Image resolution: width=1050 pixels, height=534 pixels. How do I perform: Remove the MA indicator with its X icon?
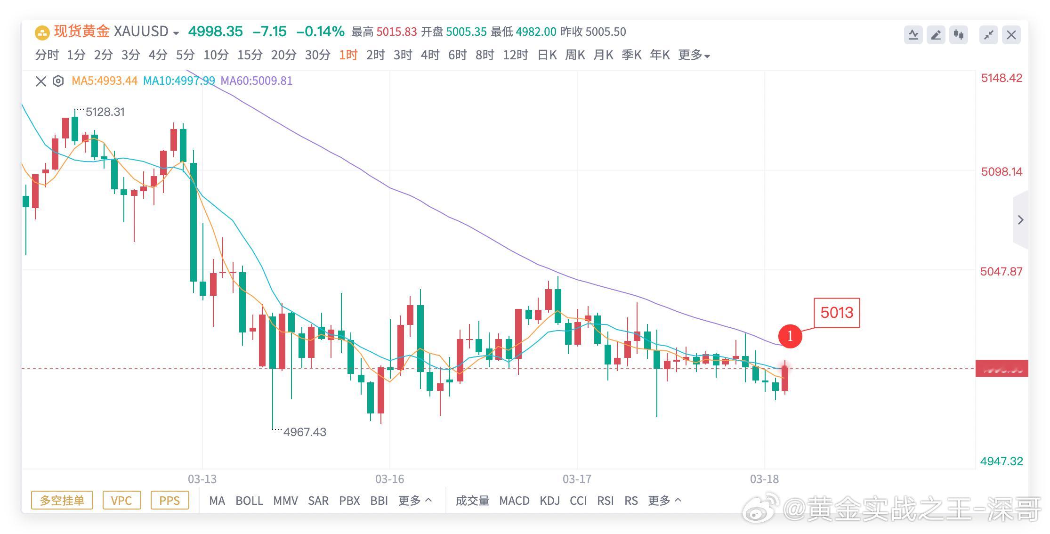[x=40, y=81]
